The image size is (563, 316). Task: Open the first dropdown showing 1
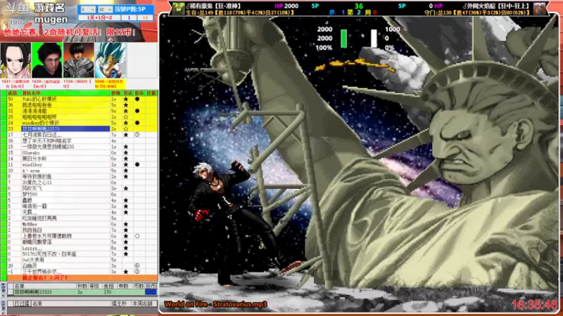[87, 9]
